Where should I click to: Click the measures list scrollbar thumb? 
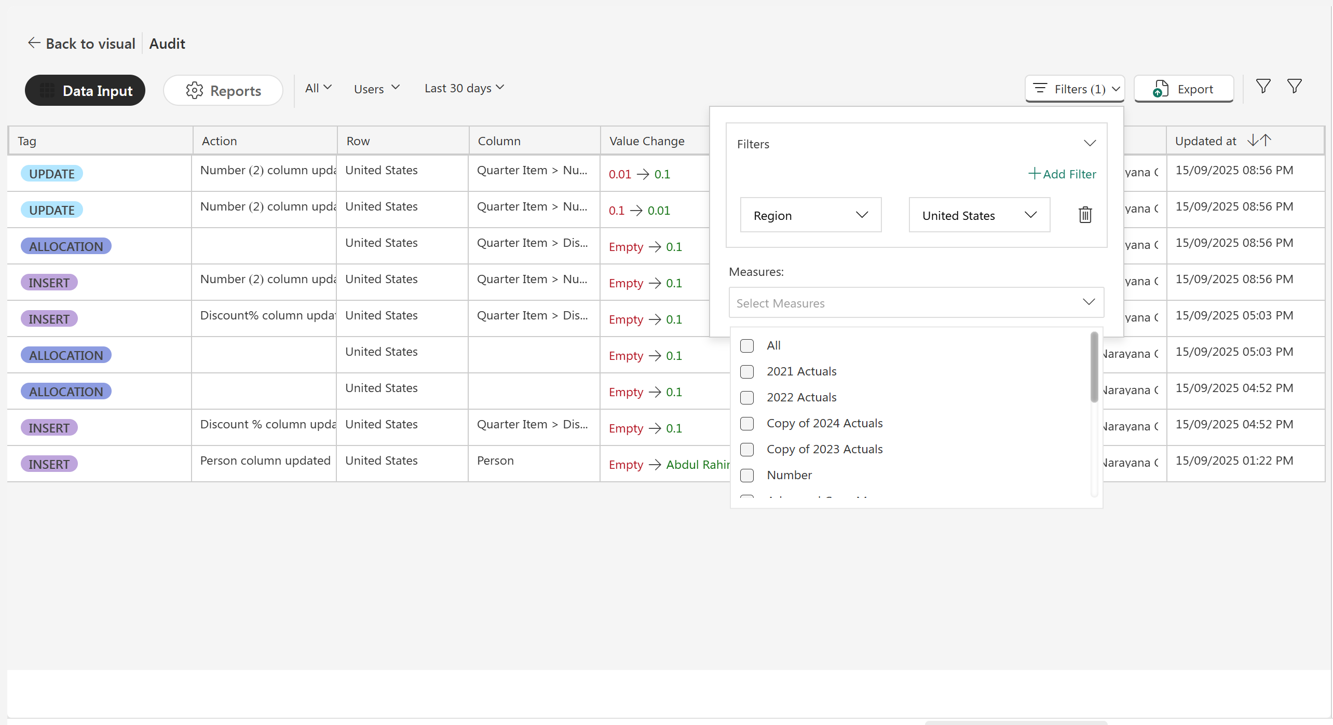pos(1094,367)
